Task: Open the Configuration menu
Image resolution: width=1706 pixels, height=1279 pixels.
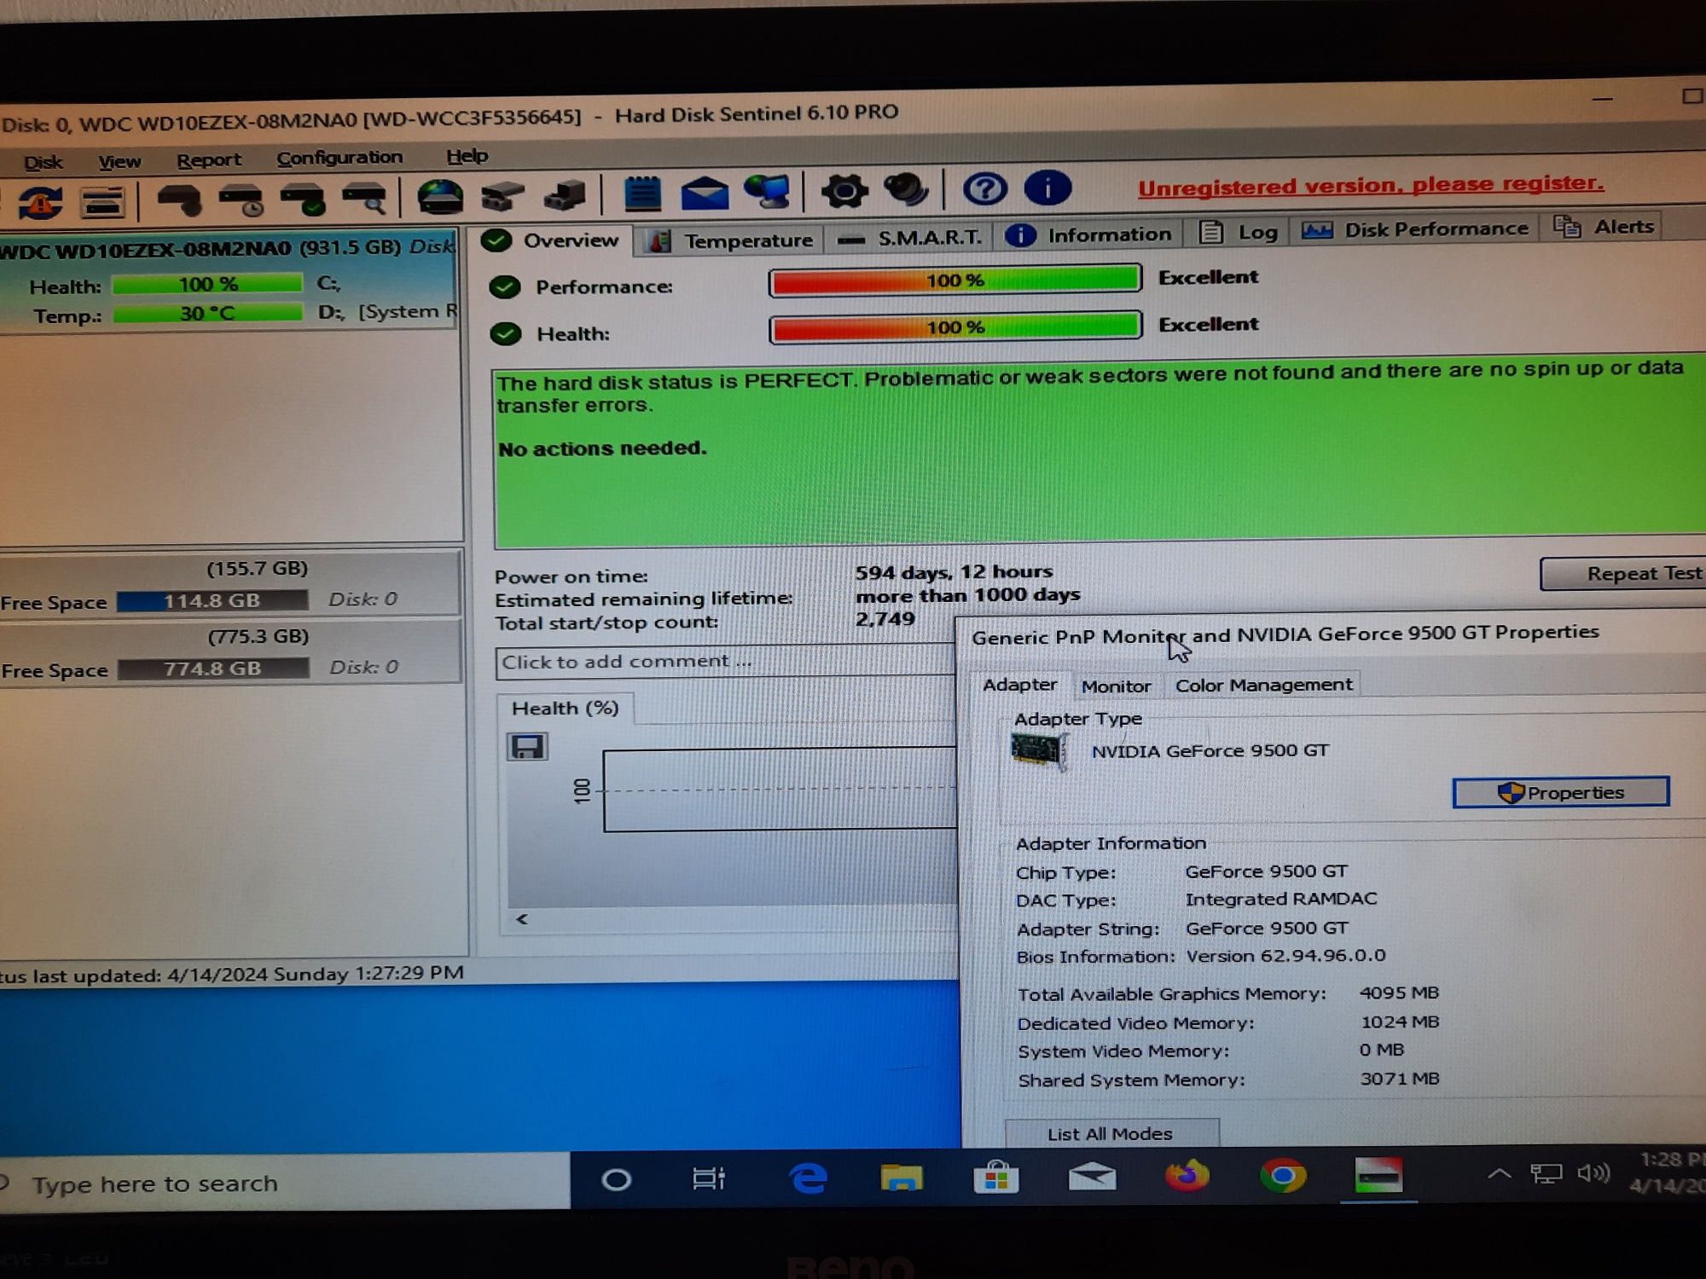Action: click(339, 158)
